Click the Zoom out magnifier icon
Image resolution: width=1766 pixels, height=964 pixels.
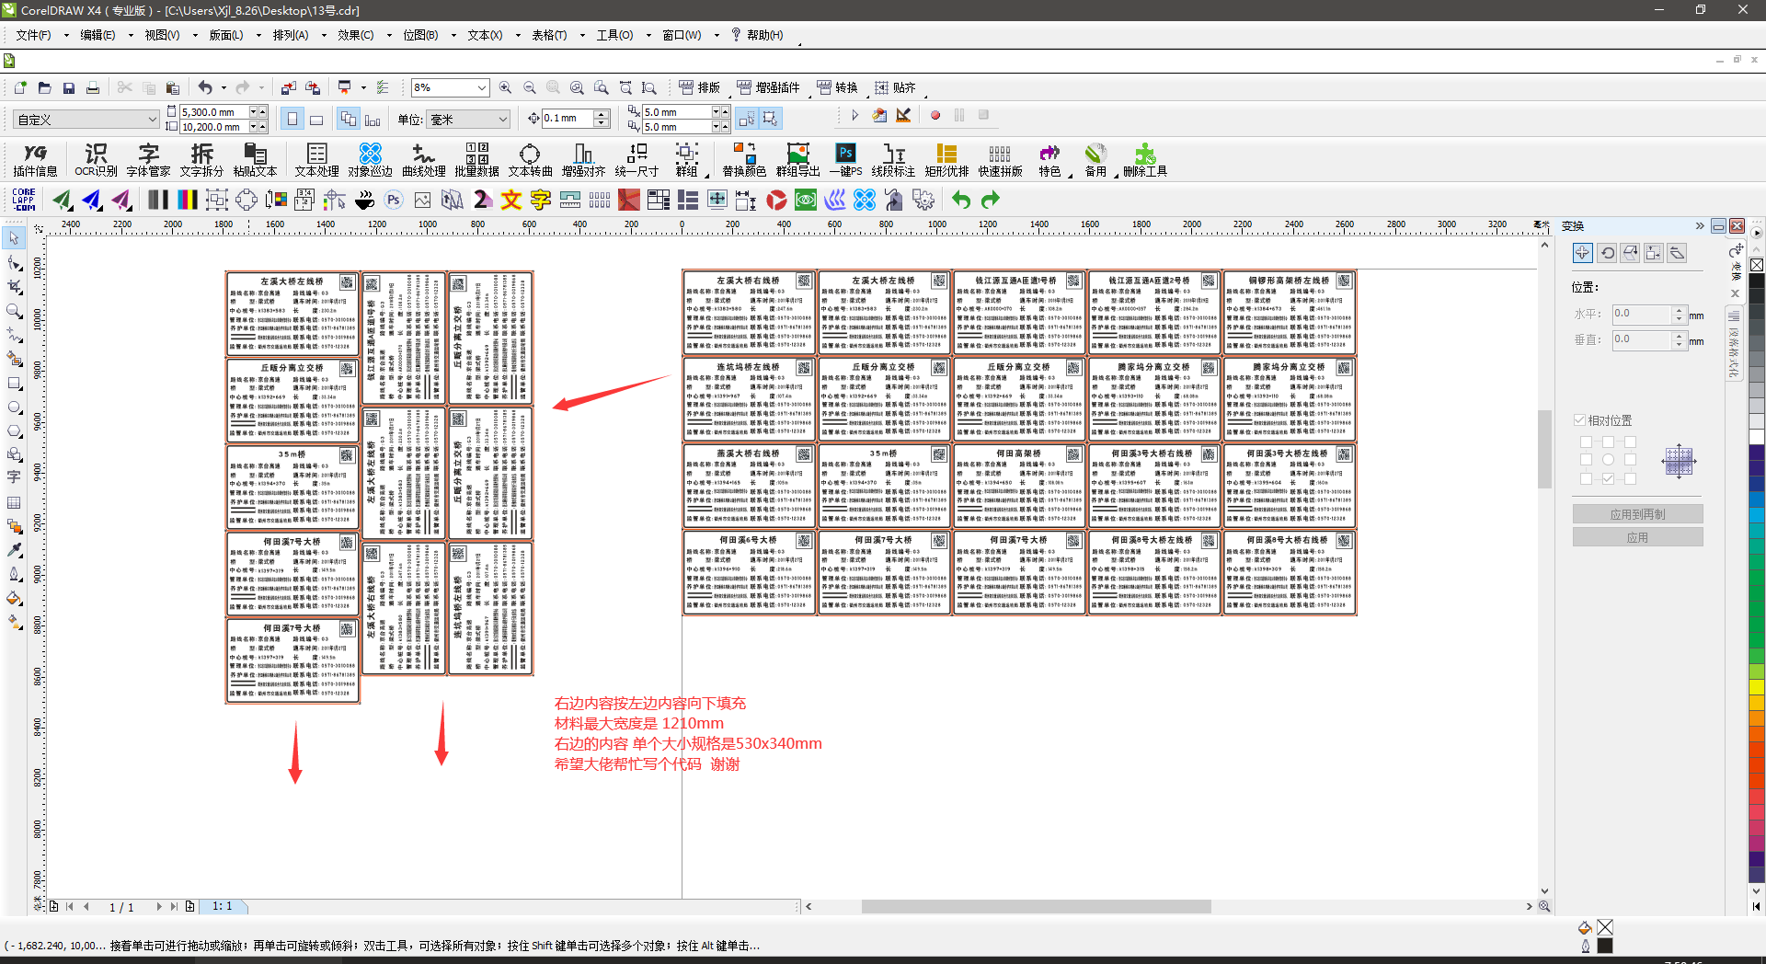point(529,87)
